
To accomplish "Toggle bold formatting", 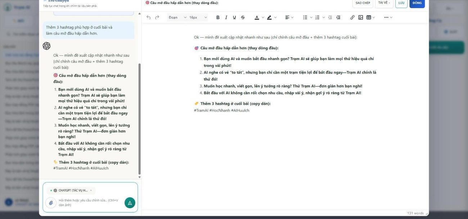I will point(218,17).
